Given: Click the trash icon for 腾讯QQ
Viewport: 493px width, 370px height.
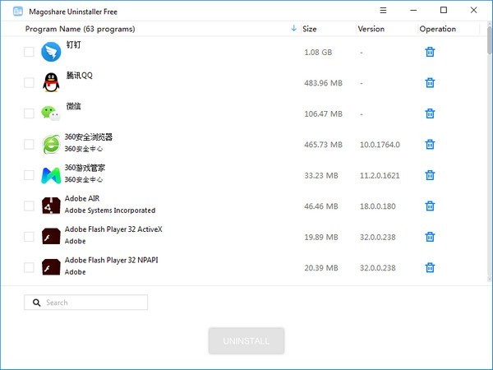Looking at the screenshot, I should pos(430,83).
